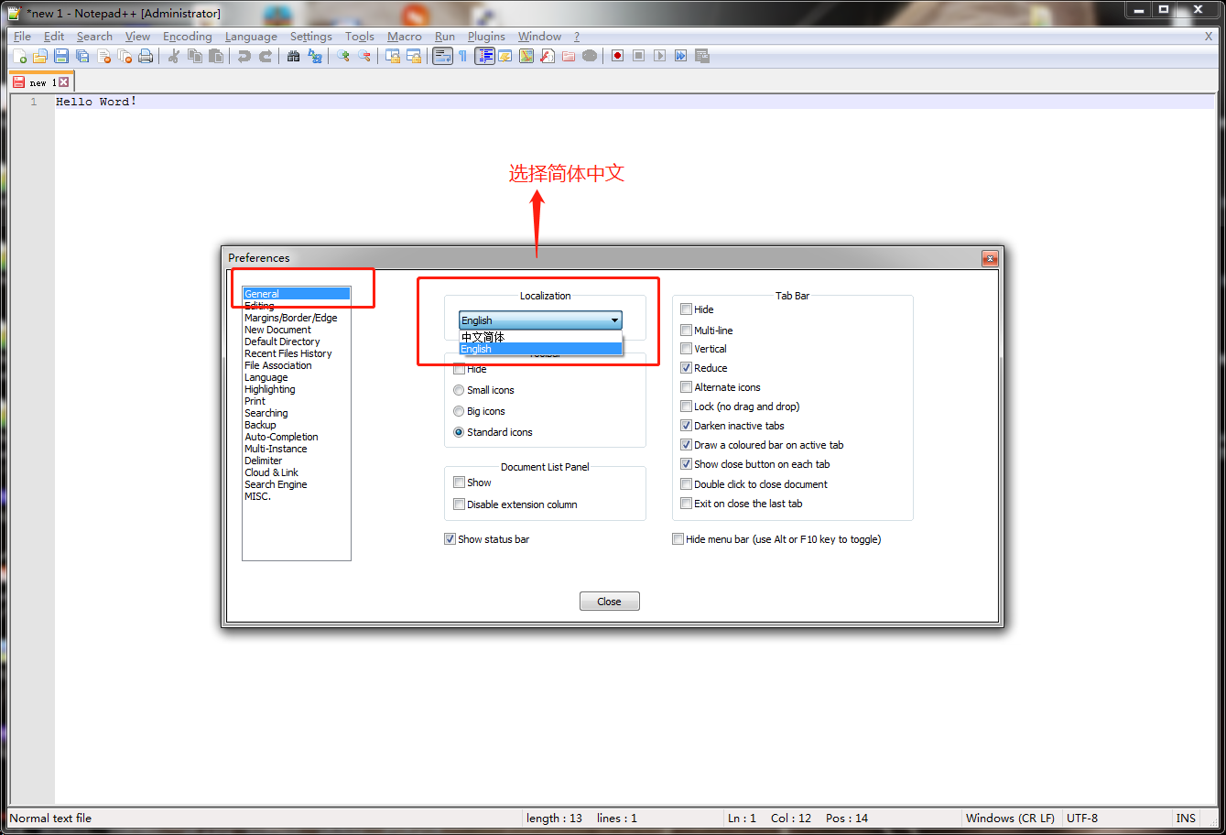Open the Settings menu

(311, 37)
